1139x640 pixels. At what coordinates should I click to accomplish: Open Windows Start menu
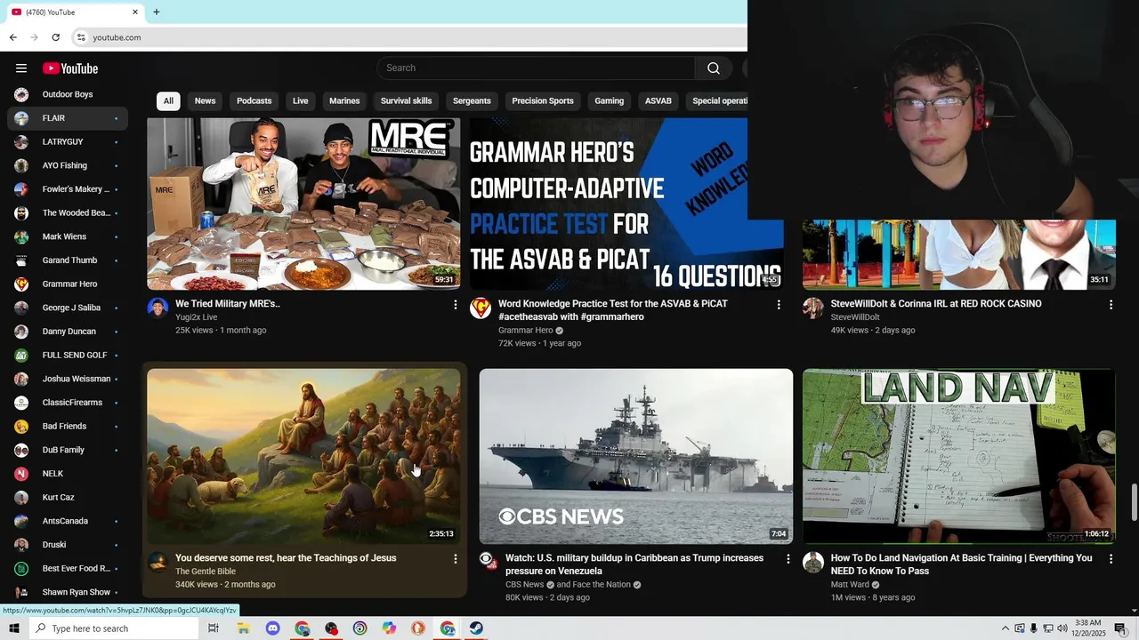[13, 628]
